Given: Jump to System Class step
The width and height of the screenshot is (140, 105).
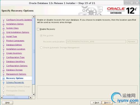Looking at the screenshot, I should 12,28.
